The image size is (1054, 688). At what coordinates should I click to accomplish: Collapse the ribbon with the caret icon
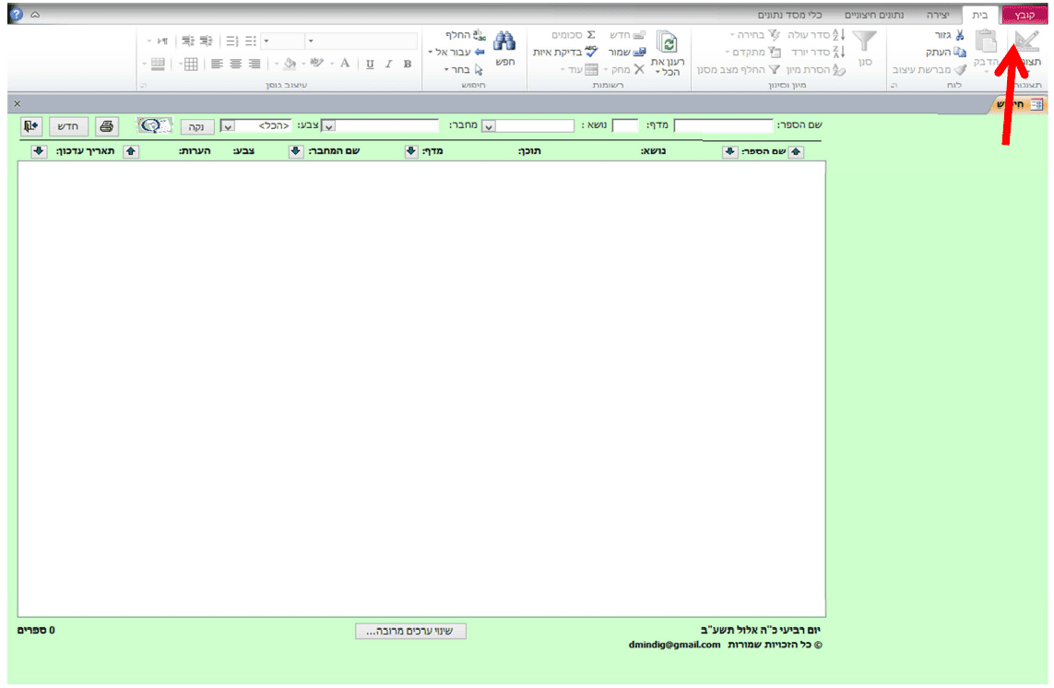[x=35, y=14]
